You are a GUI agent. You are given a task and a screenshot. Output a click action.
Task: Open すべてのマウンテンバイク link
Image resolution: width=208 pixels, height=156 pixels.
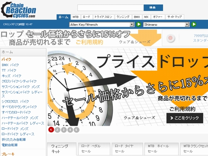click(x=19, y=107)
